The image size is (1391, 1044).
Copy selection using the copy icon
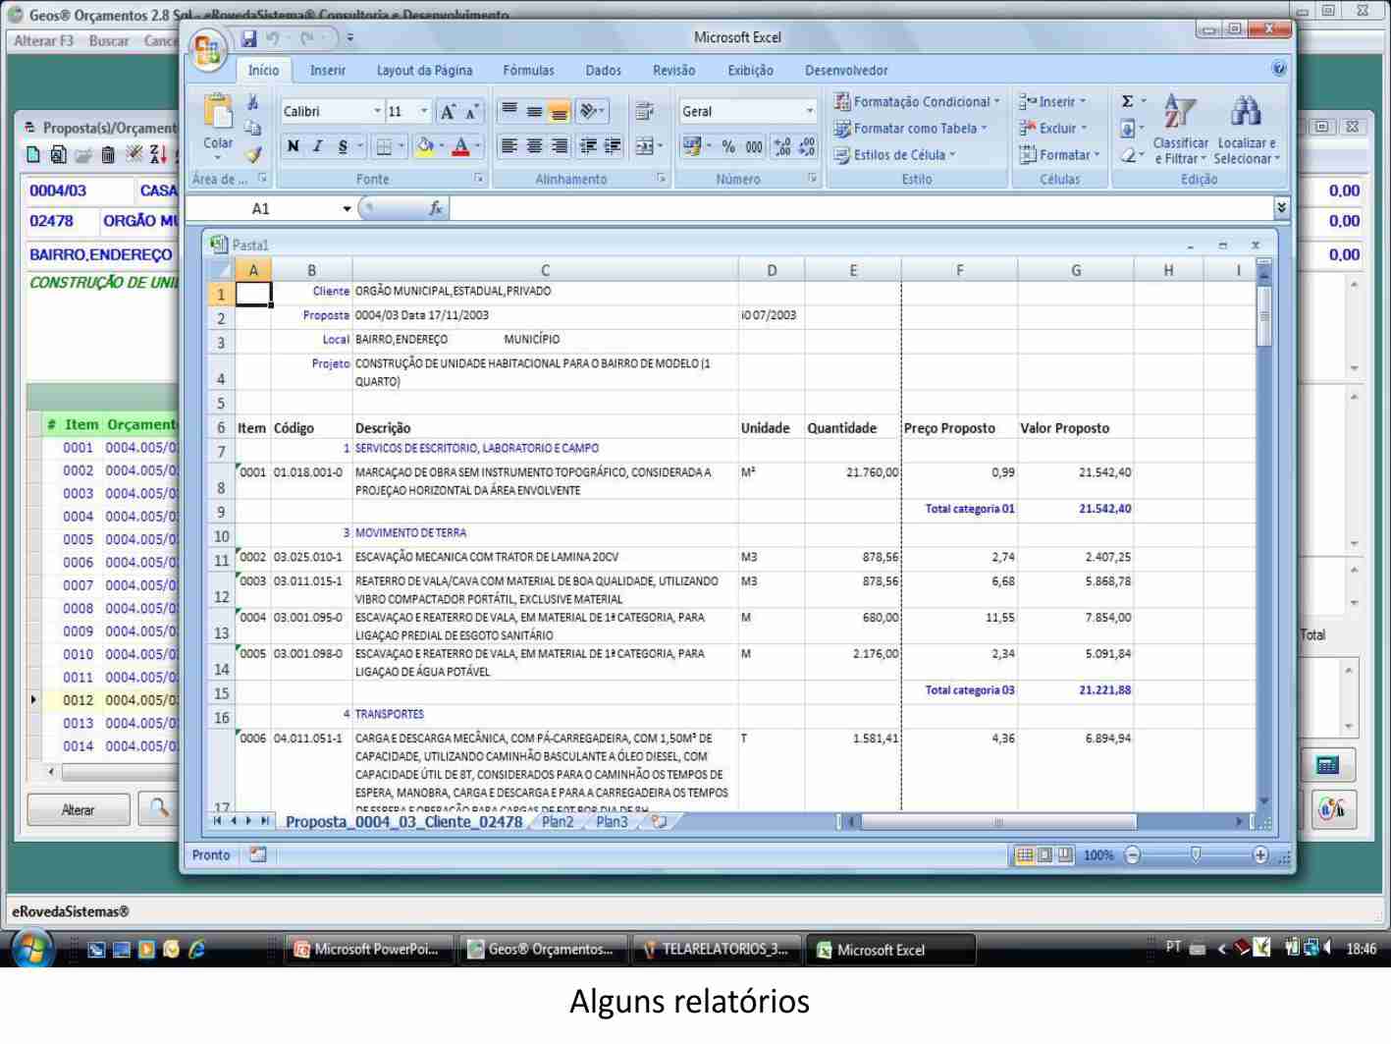[252, 128]
